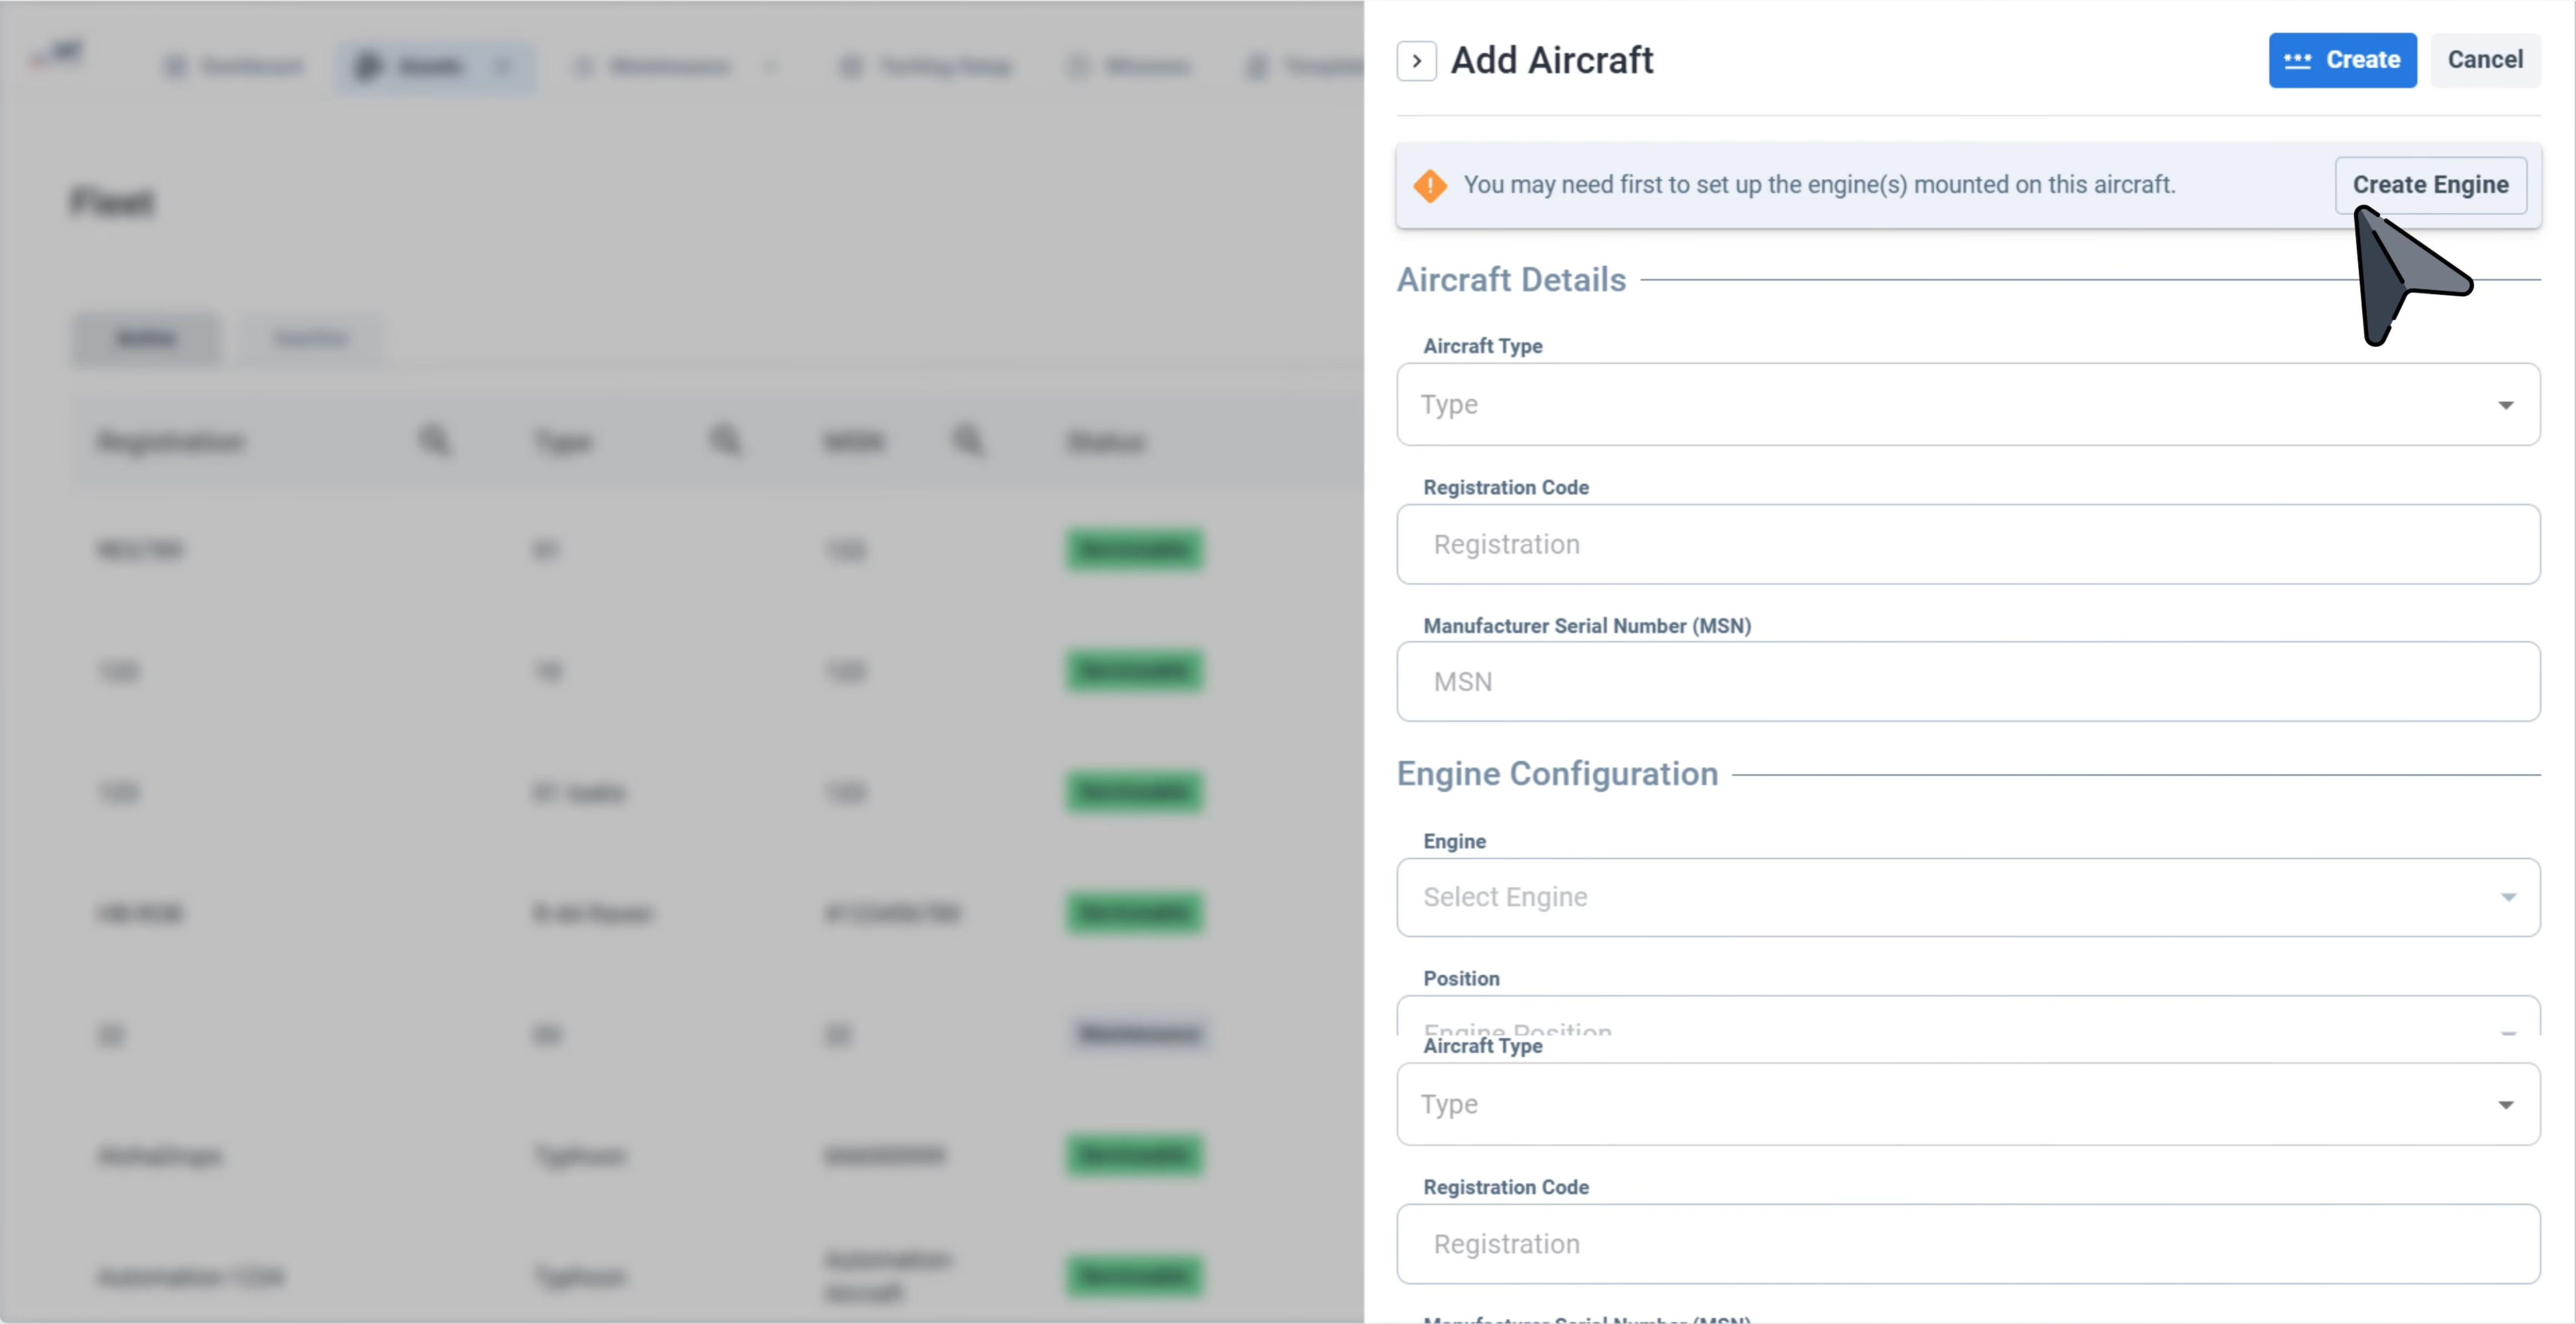Click the Cancel button

(2485, 60)
